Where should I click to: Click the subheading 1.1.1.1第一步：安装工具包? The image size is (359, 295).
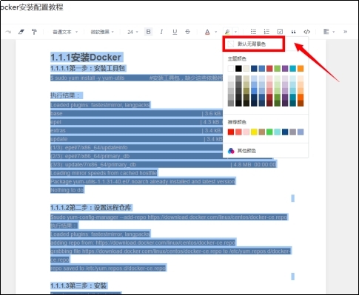tap(88, 68)
